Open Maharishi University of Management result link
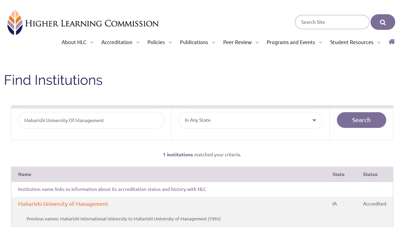Screen dimensions: 401x236 click(x=63, y=204)
